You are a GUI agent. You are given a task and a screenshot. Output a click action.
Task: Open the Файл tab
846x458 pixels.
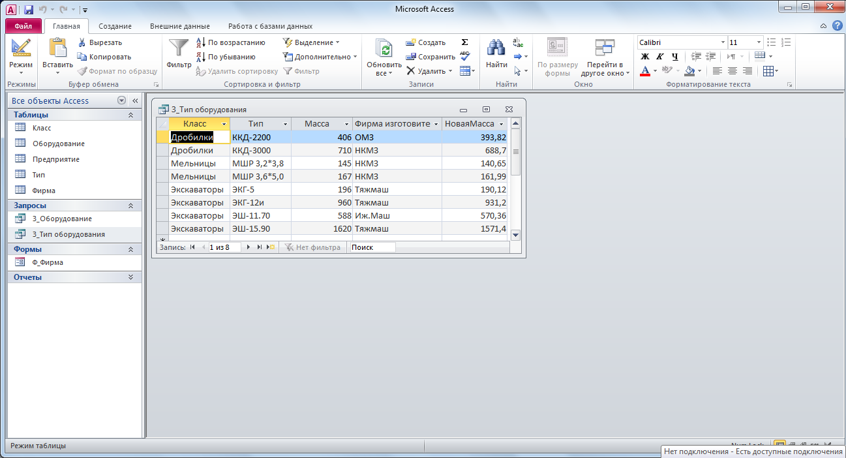[x=23, y=26]
